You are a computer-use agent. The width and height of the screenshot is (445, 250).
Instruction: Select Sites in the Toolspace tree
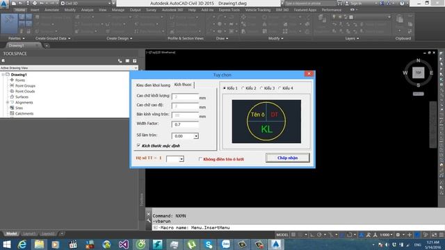point(19,108)
